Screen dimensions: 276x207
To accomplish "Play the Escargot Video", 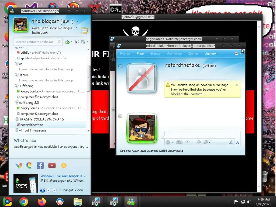I will 42,190.
